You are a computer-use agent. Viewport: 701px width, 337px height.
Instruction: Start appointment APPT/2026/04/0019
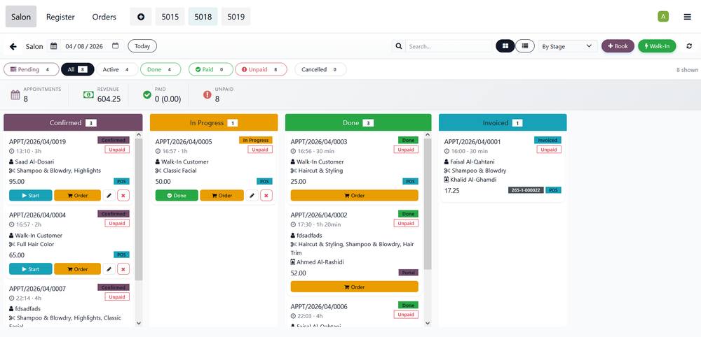tap(30, 195)
